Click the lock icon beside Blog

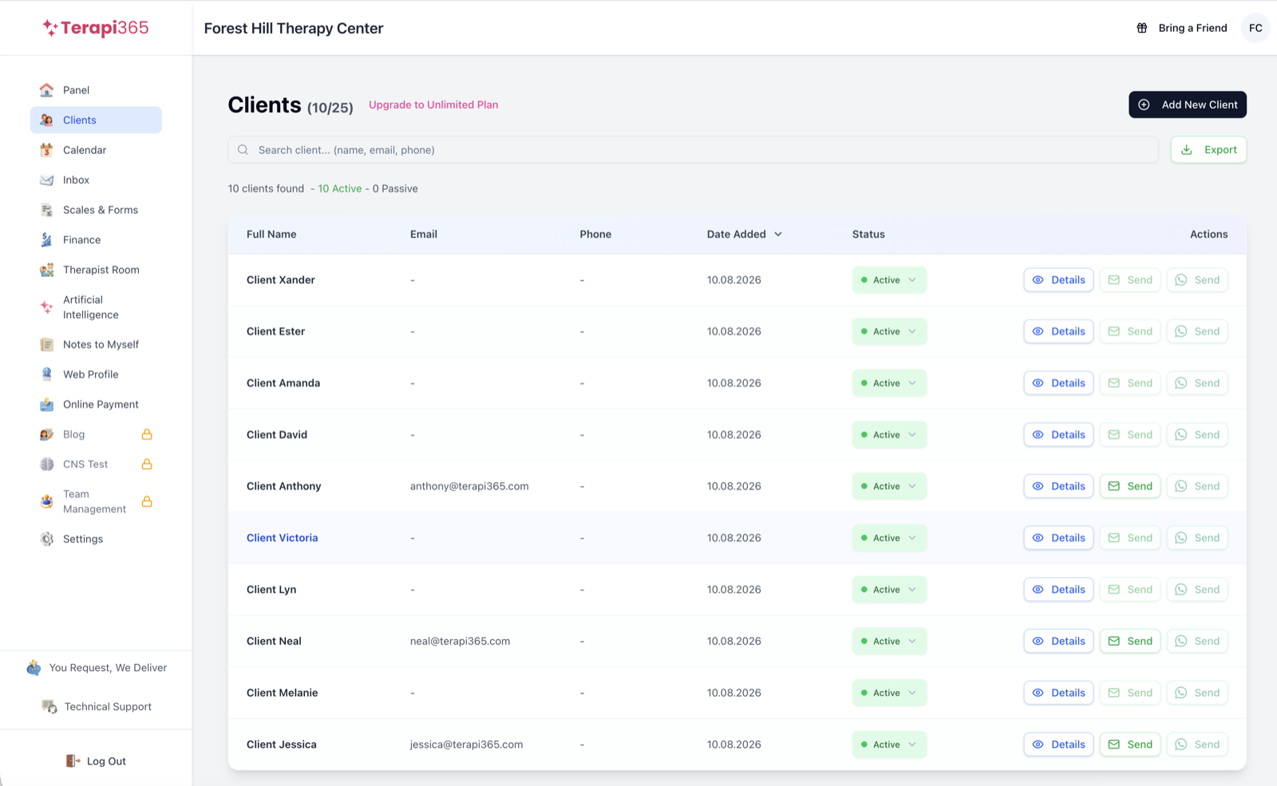pos(147,435)
